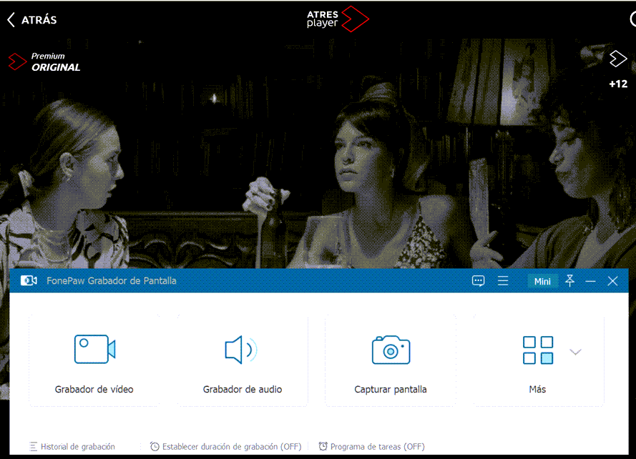
Task: Open Historial de grabación
Action: coord(77,447)
